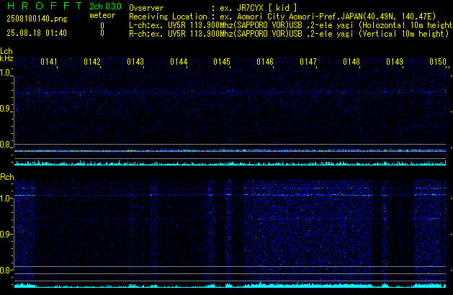Select the 0150 time marker

[x=438, y=62]
